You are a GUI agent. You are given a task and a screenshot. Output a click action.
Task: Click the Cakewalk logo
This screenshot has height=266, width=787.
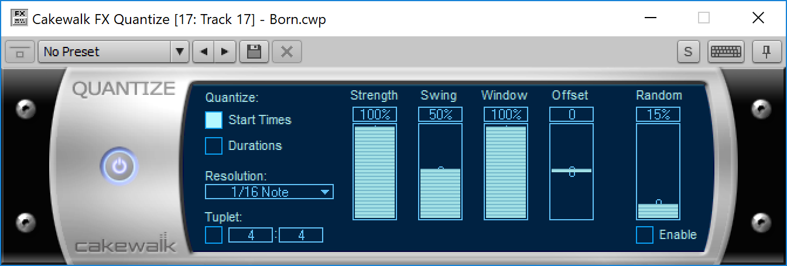125,243
